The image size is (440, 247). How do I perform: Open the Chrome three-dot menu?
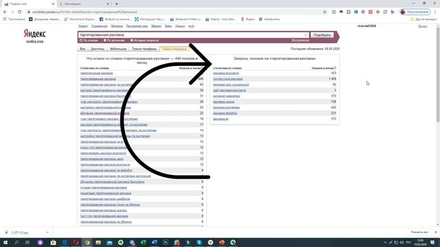click(x=435, y=12)
